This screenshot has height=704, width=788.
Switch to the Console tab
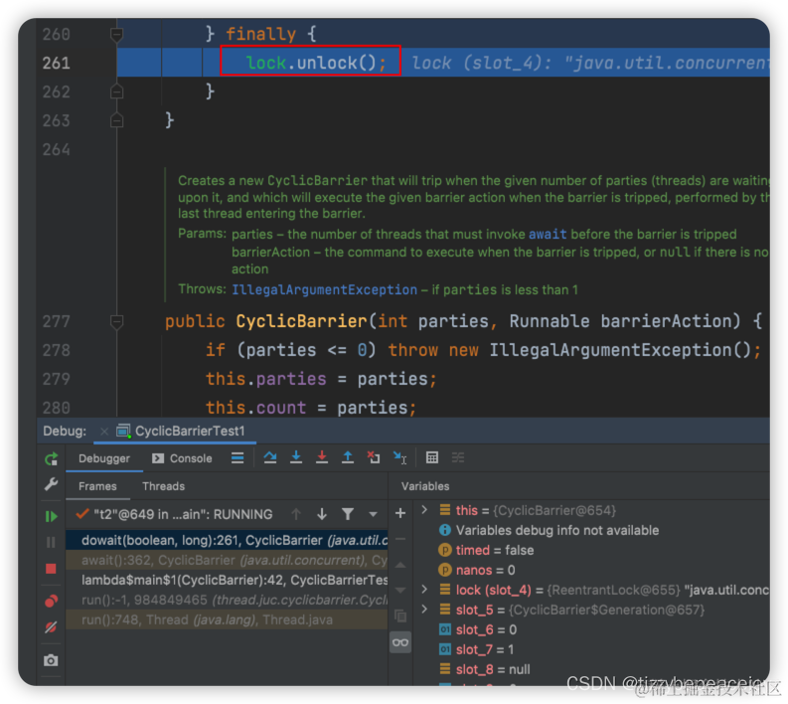click(x=182, y=458)
